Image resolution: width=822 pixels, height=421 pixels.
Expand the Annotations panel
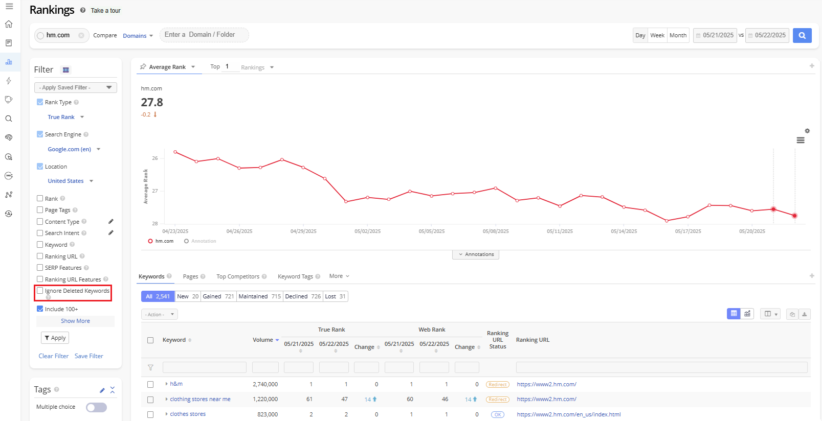coord(475,254)
